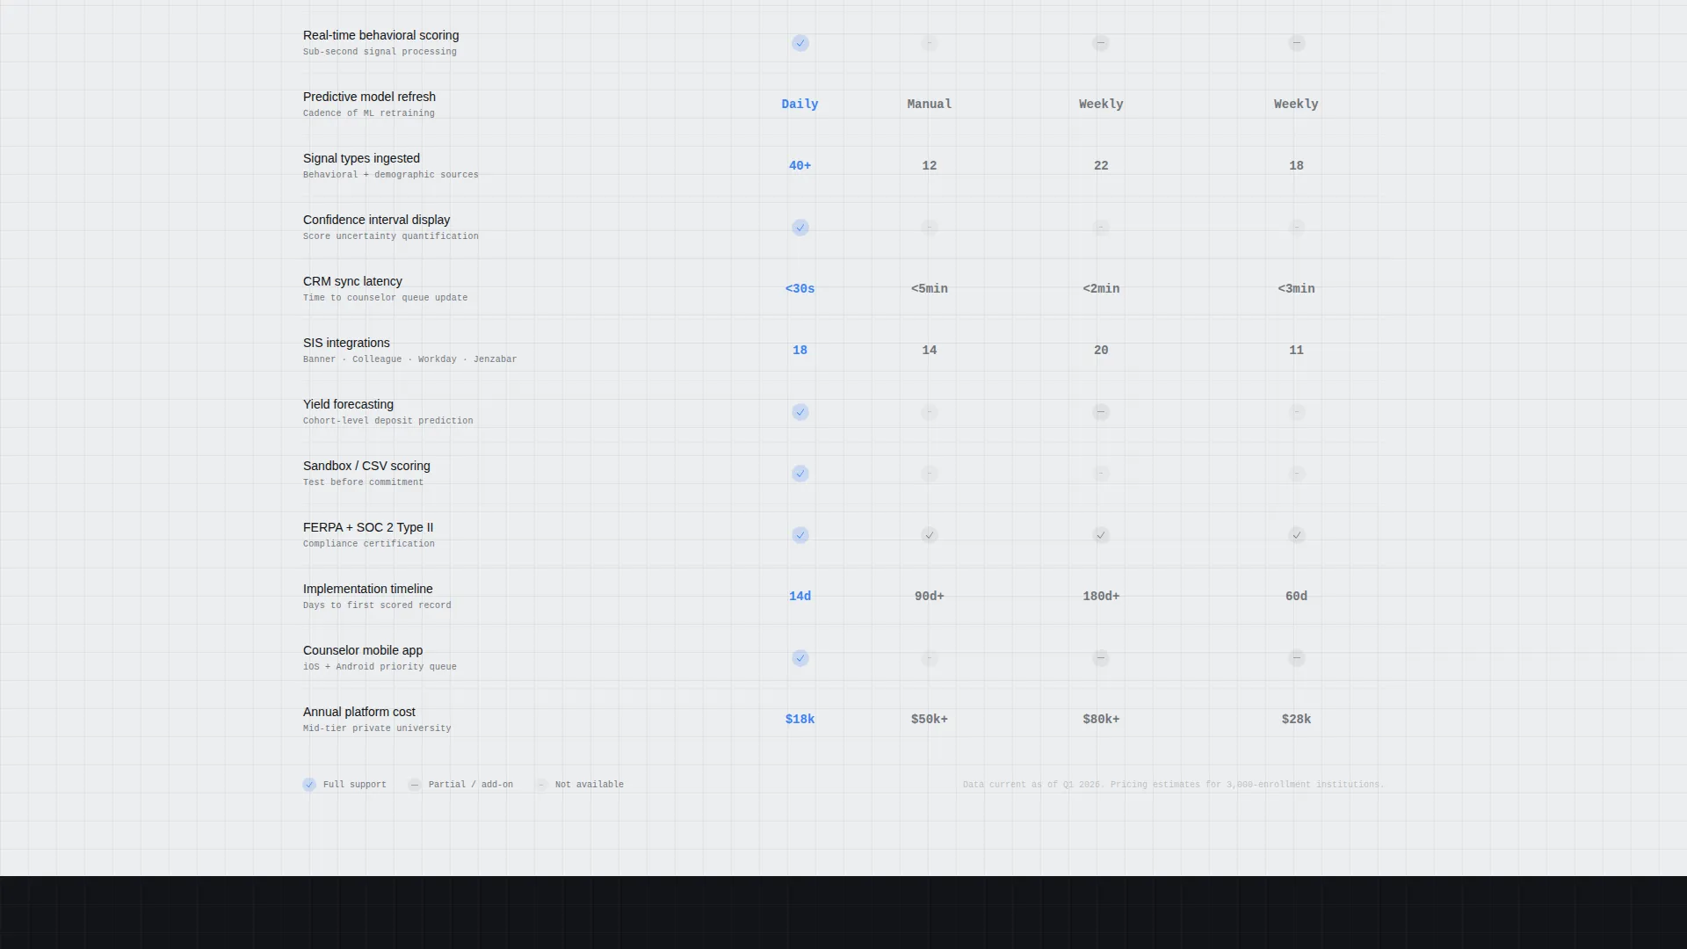1687x949 pixels.
Task: Click the '$28k' annual platform cost
Action: [1296, 719]
